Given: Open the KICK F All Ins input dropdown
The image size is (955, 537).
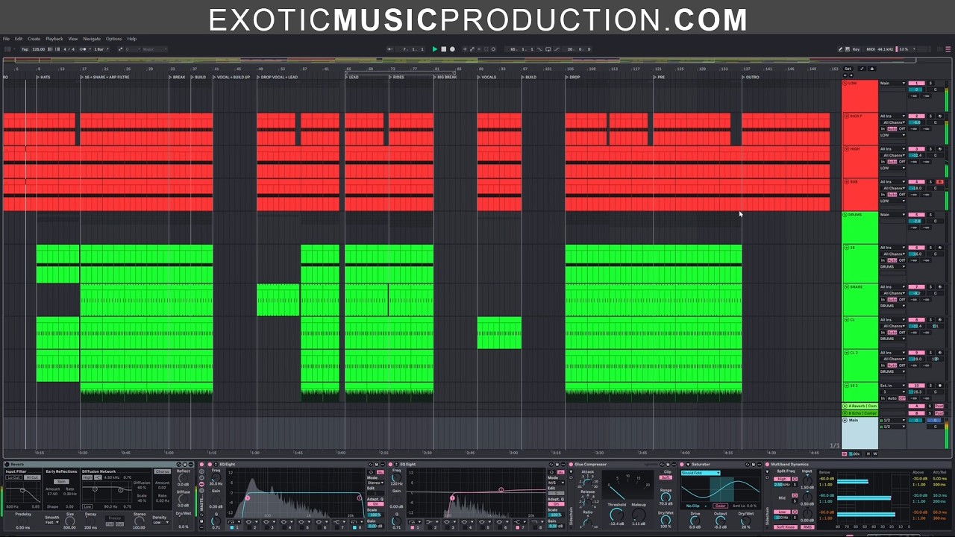Looking at the screenshot, I should coord(892,116).
